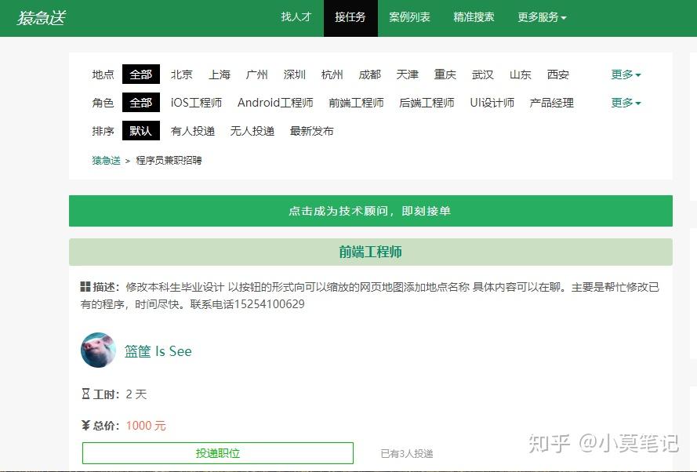
Task: Expand the 更多 dropdown in the 角色 row
Action: (626, 103)
